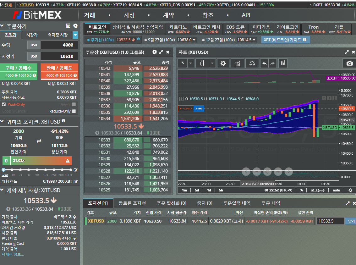Toggle the Post-Only checkbox
The width and height of the screenshot is (356, 265).
coord(4,104)
